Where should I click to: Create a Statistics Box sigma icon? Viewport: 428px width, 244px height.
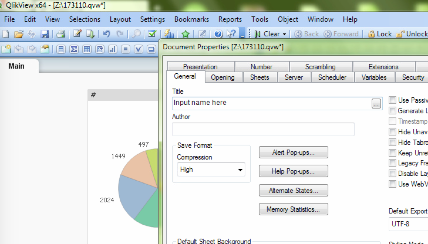pos(74,49)
